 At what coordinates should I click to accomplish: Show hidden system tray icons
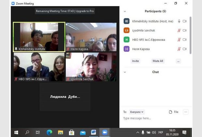coord(138,132)
